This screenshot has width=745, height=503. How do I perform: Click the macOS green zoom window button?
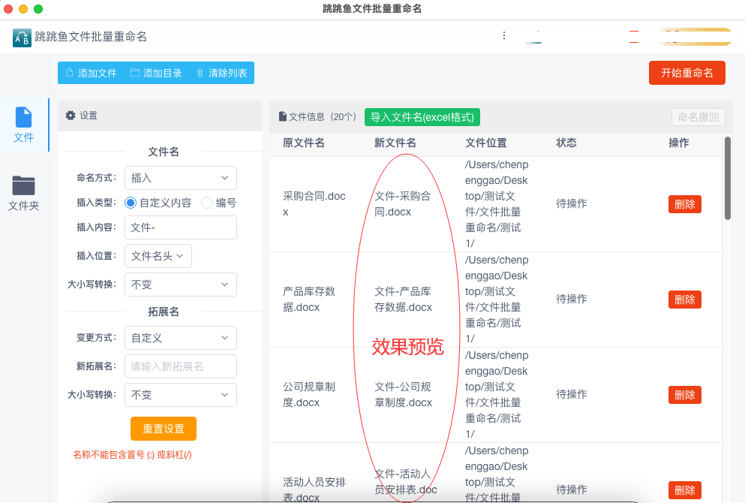point(38,9)
